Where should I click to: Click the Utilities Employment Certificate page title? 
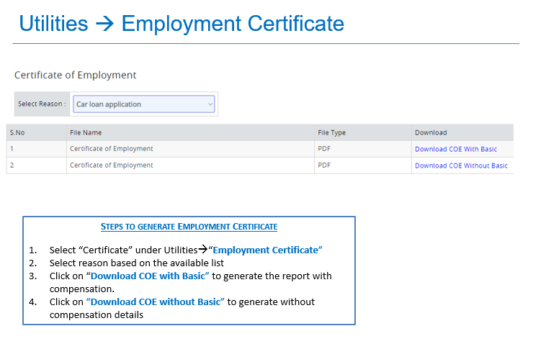click(x=182, y=24)
